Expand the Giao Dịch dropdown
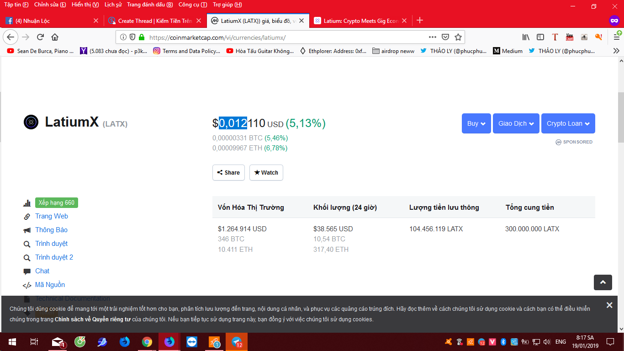 click(x=516, y=123)
